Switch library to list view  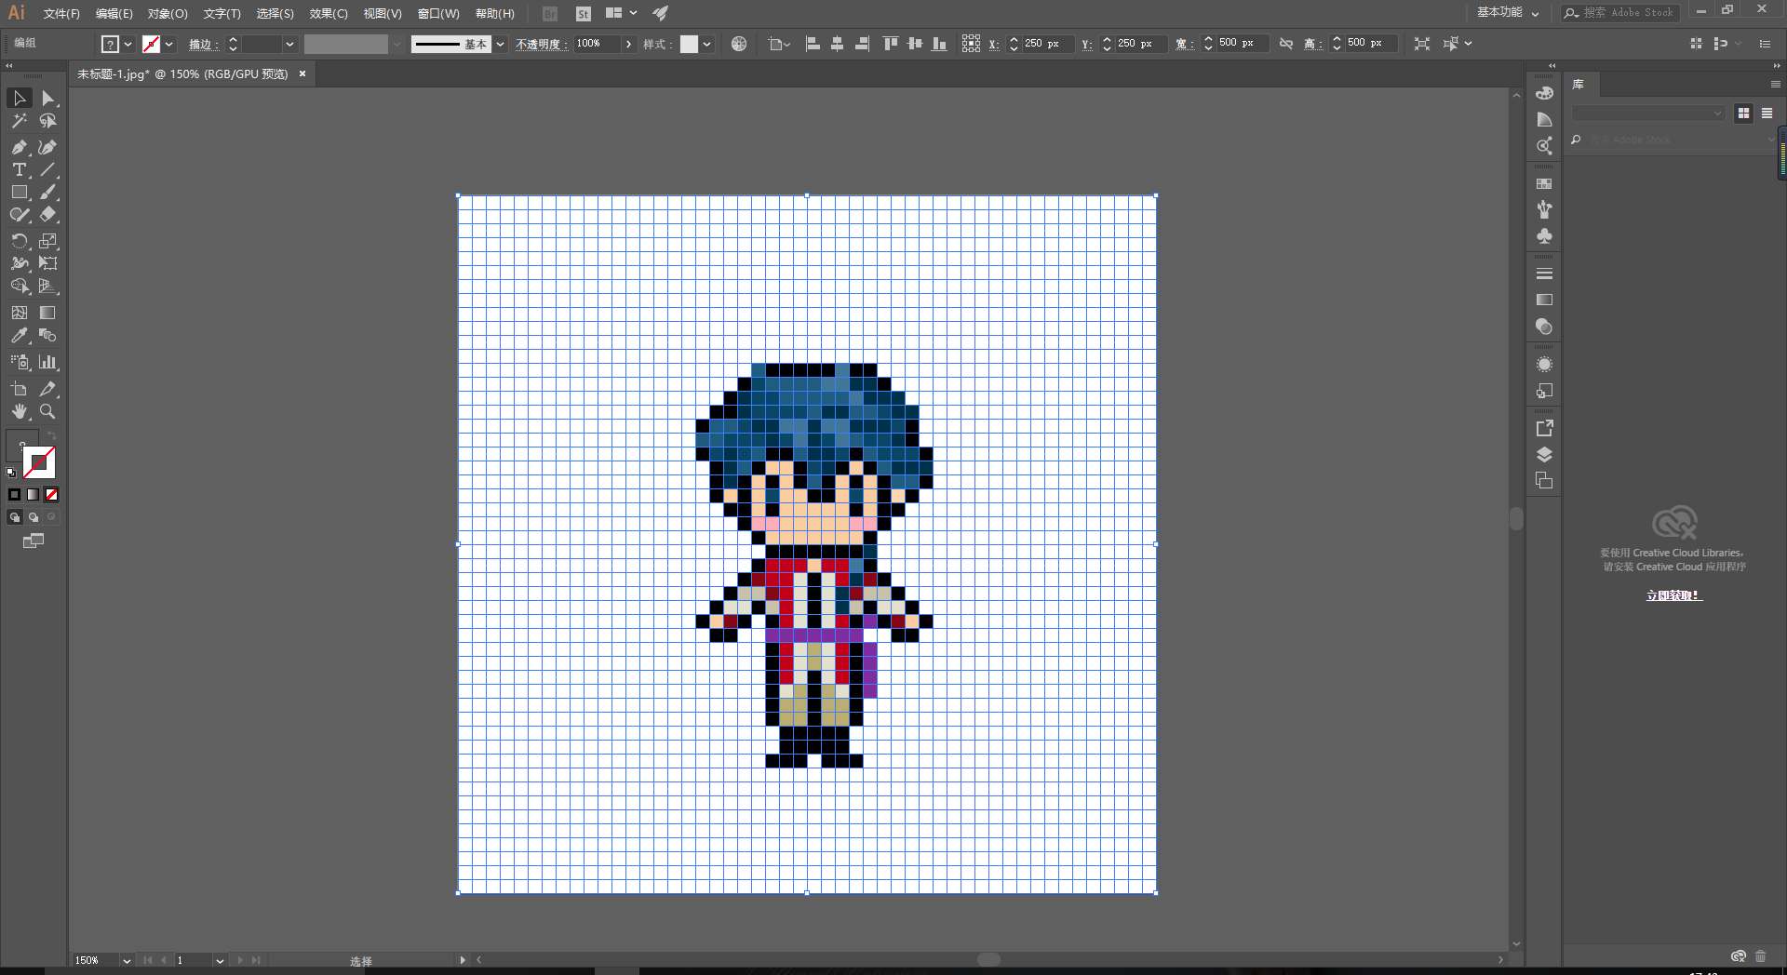coord(1767,114)
